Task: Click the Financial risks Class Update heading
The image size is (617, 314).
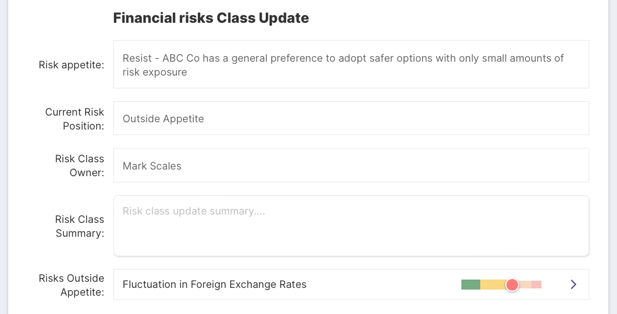Action: (x=211, y=18)
